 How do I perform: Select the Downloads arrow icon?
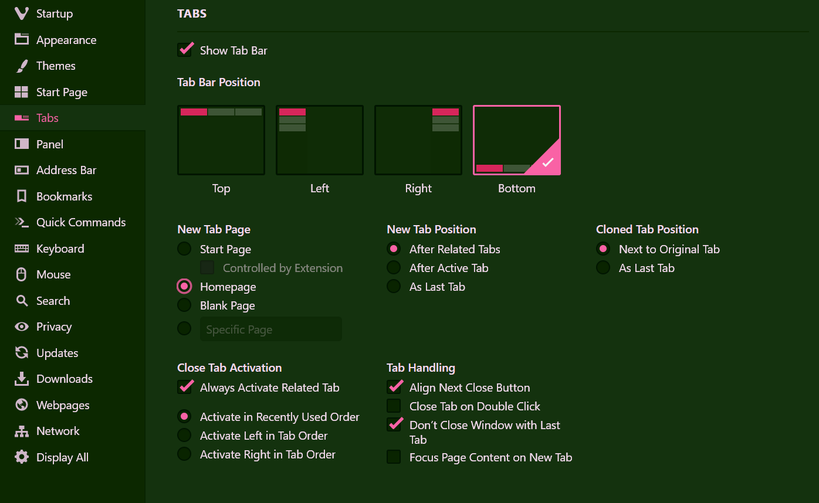tap(22, 379)
